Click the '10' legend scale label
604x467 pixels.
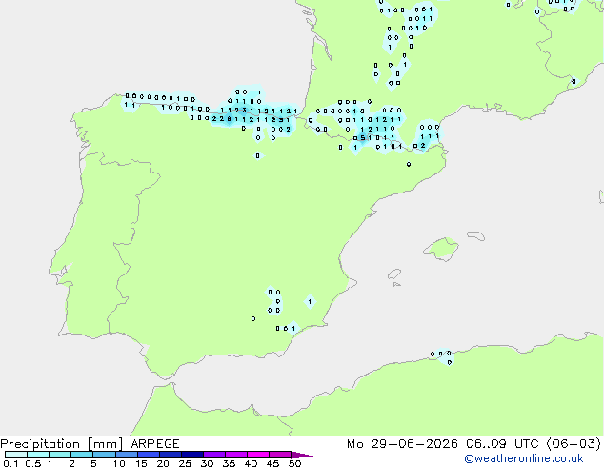[119, 463]
